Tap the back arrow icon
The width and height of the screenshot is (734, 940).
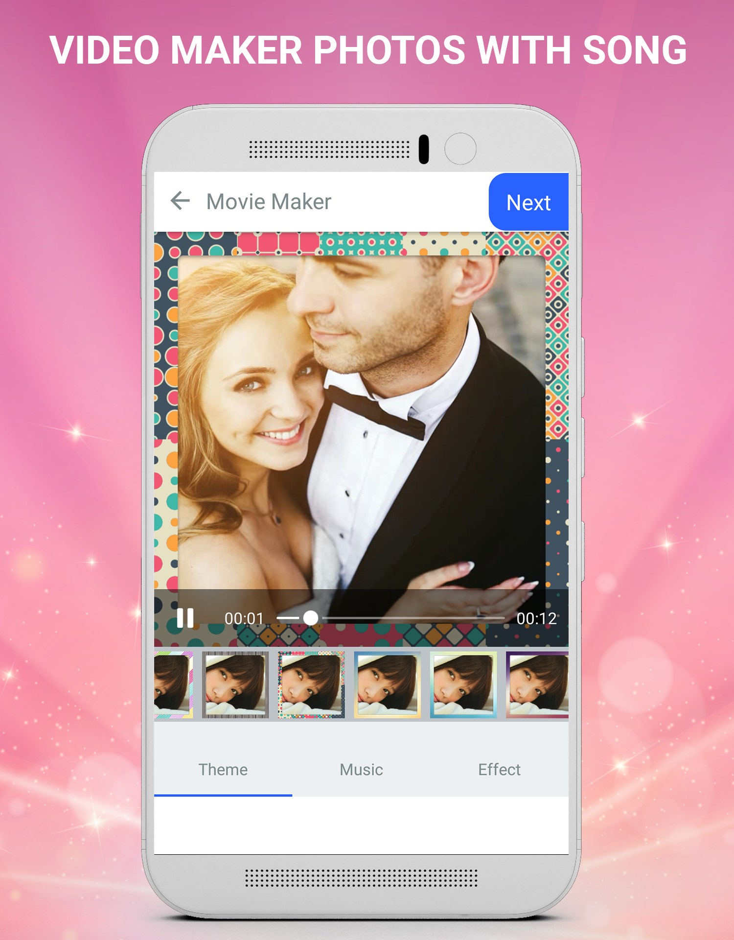click(180, 201)
